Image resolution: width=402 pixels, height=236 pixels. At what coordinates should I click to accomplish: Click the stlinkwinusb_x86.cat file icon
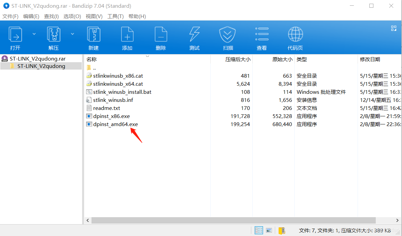(x=89, y=76)
